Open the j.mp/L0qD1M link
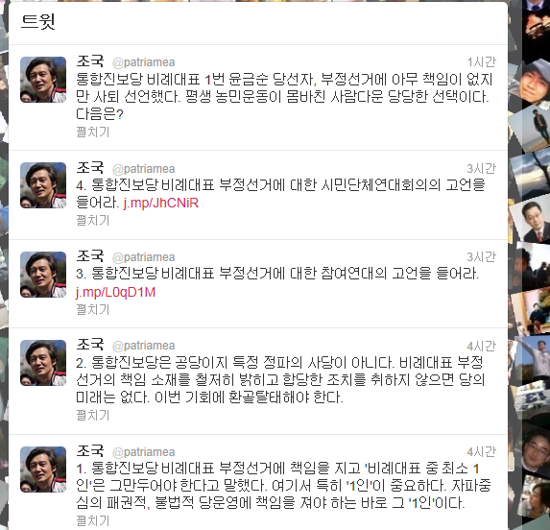550x530 pixels. (115, 292)
